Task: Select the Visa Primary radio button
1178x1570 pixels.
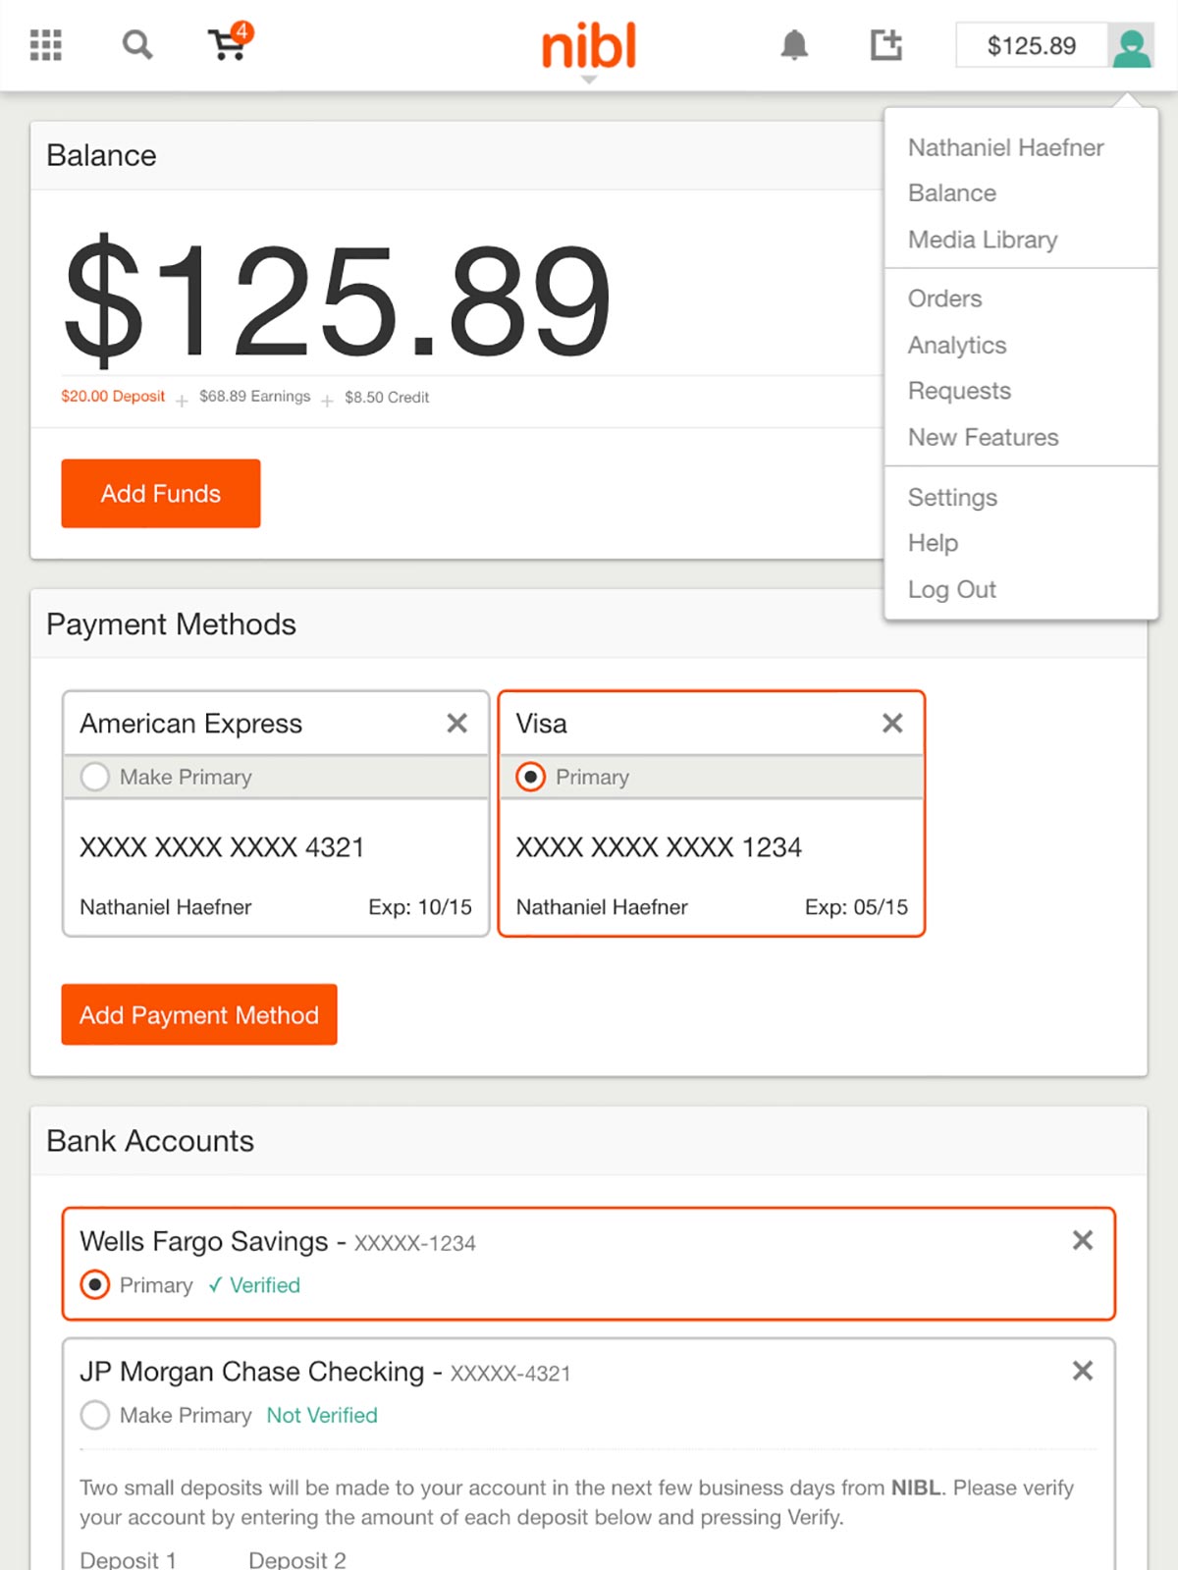Action: click(531, 777)
